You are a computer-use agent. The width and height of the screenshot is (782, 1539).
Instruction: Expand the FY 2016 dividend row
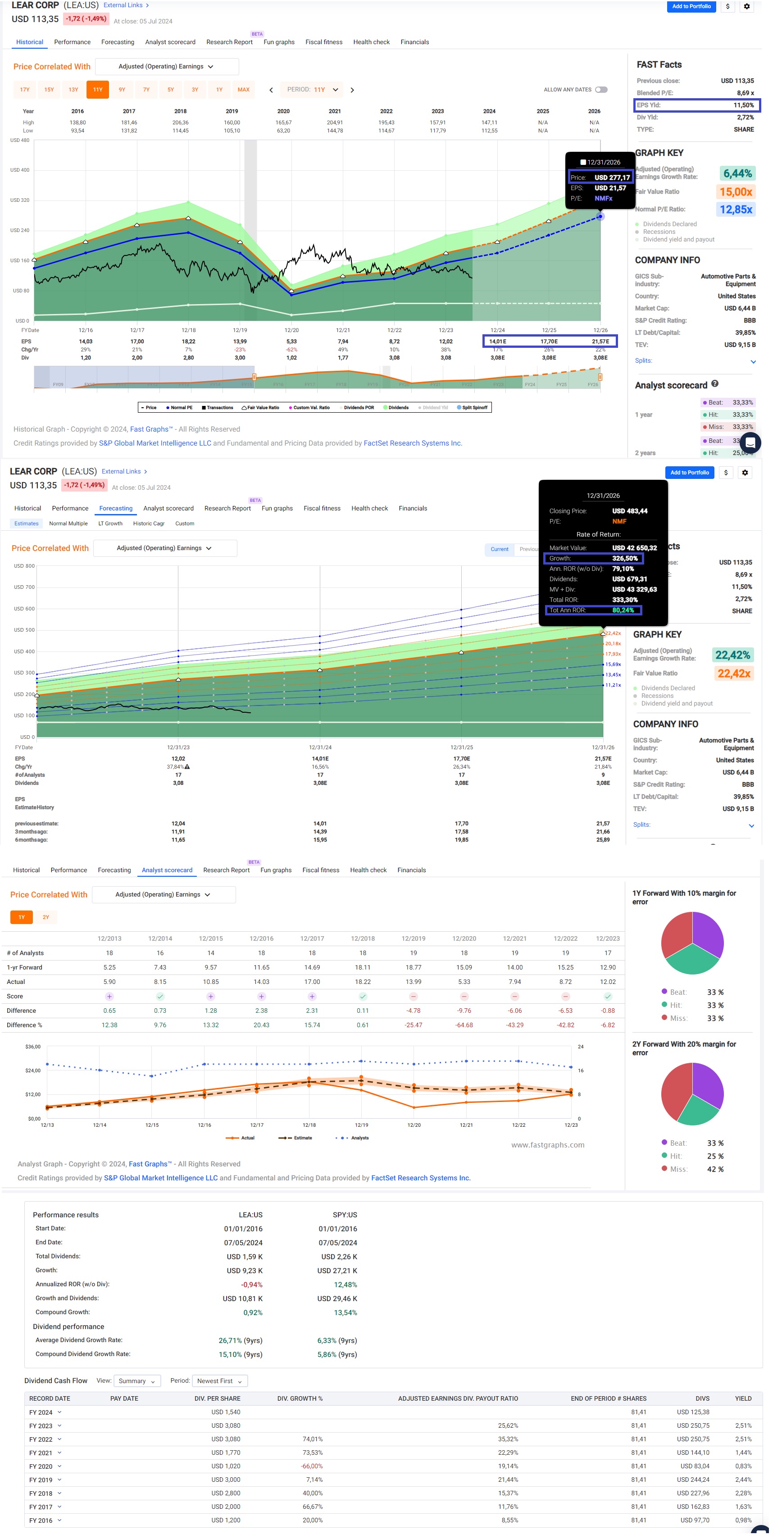click(60, 1520)
